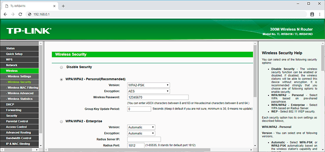The height and width of the screenshot is (152, 325).
Task: Click the browser back arrow
Action: (5, 14)
